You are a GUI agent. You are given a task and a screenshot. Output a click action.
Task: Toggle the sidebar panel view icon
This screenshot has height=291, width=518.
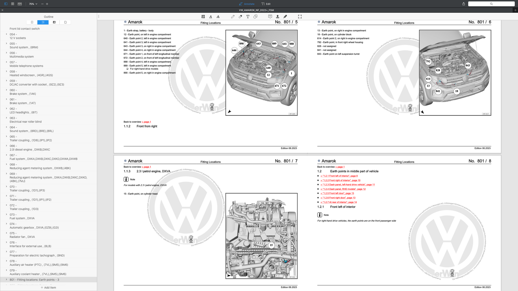pos(6,4)
